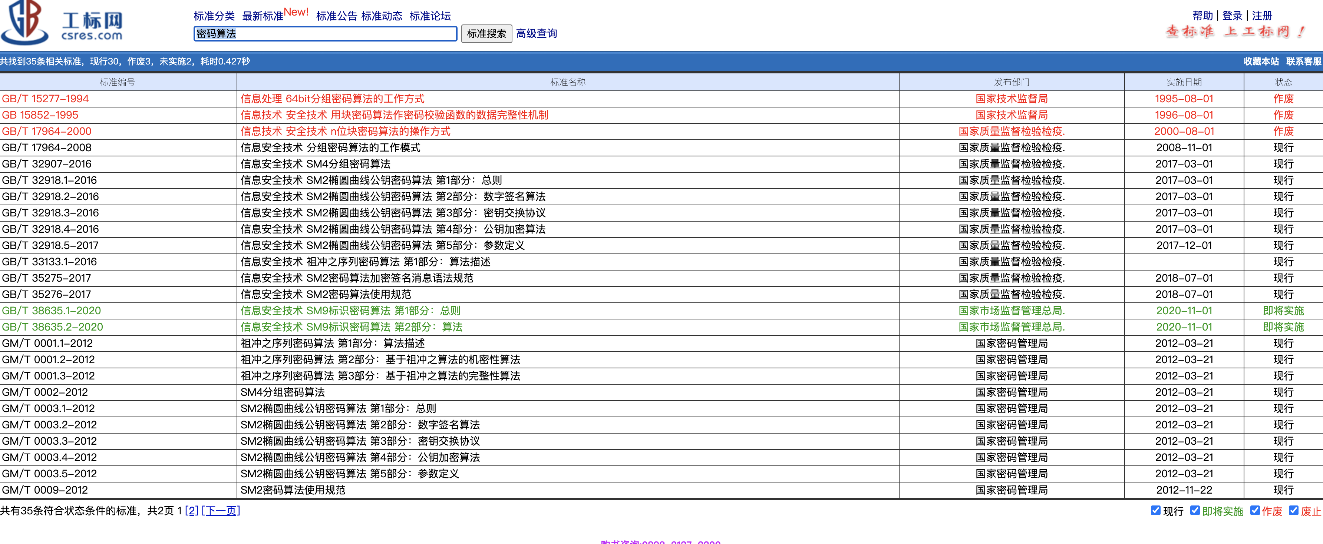
Task: Open the 最新标准 menu
Action: click(263, 16)
